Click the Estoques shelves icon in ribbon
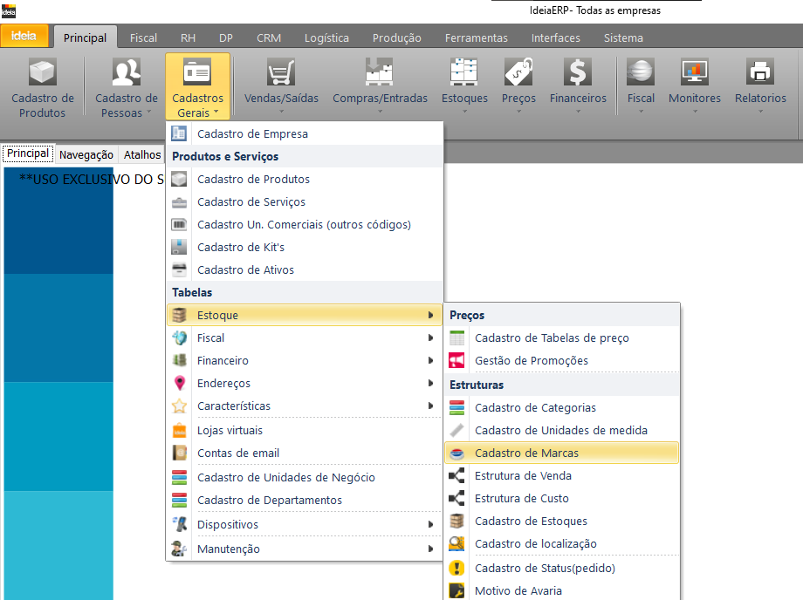The height and width of the screenshot is (600, 803). click(x=464, y=72)
